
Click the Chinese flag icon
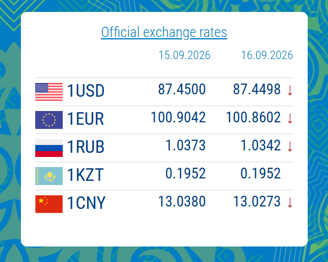[x=49, y=204]
